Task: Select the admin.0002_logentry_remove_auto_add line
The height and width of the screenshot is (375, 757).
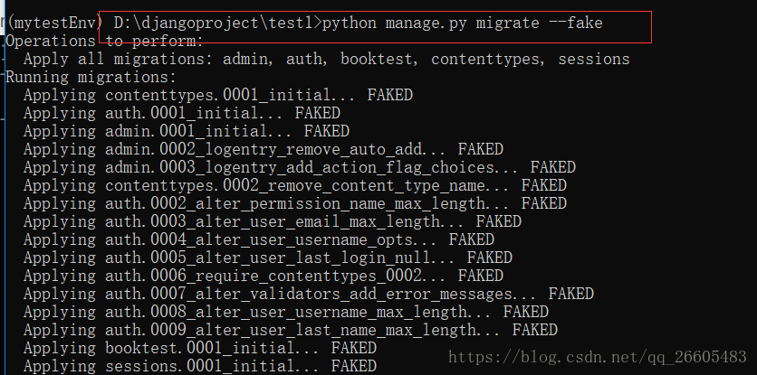Action: click(264, 149)
